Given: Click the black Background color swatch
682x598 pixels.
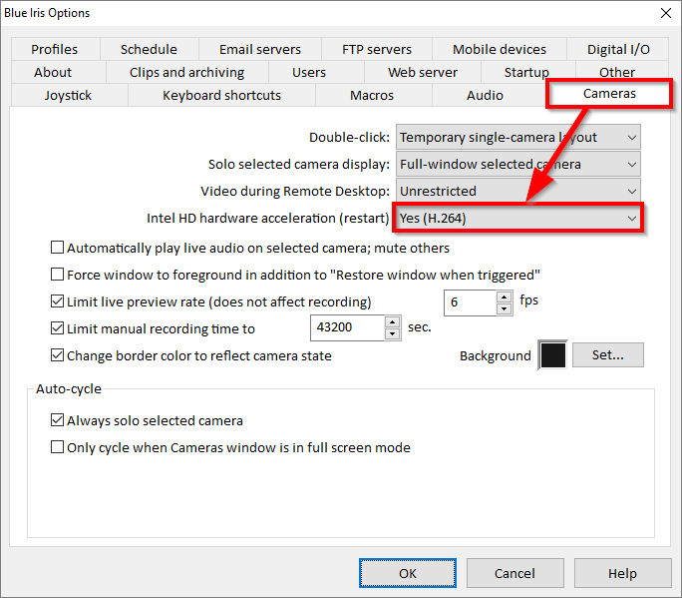Looking at the screenshot, I should coord(552,355).
